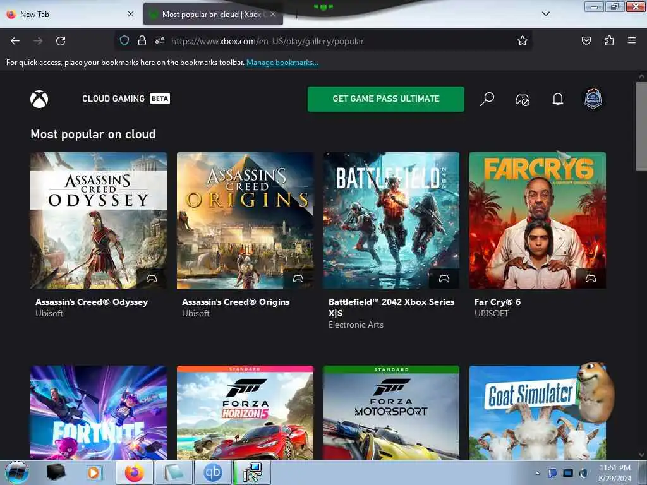Open the media player taskbar icon
647x485 pixels.
[94, 472]
